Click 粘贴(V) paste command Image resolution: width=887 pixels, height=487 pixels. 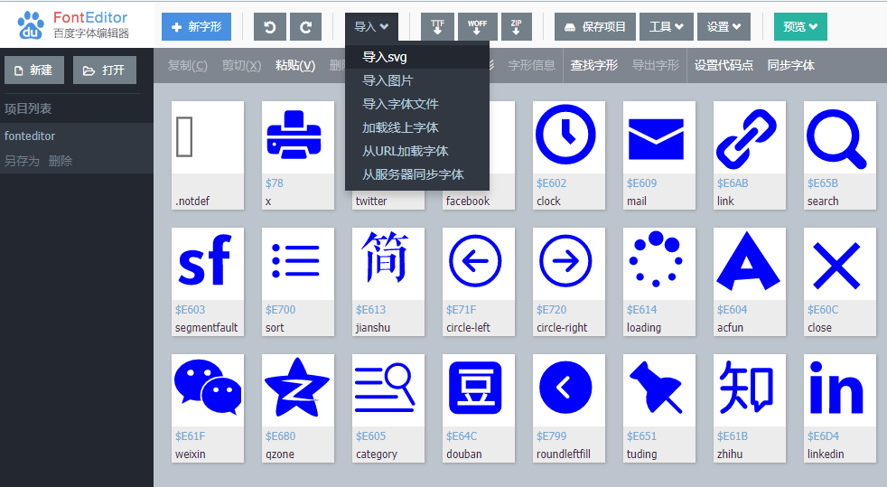click(x=295, y=66)
